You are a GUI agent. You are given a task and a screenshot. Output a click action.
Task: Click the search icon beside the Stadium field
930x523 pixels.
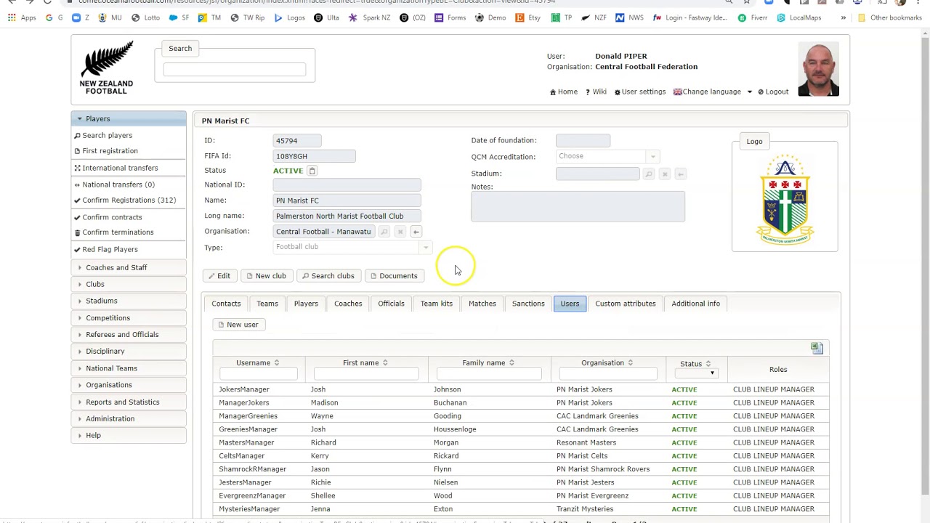point(648,174)
